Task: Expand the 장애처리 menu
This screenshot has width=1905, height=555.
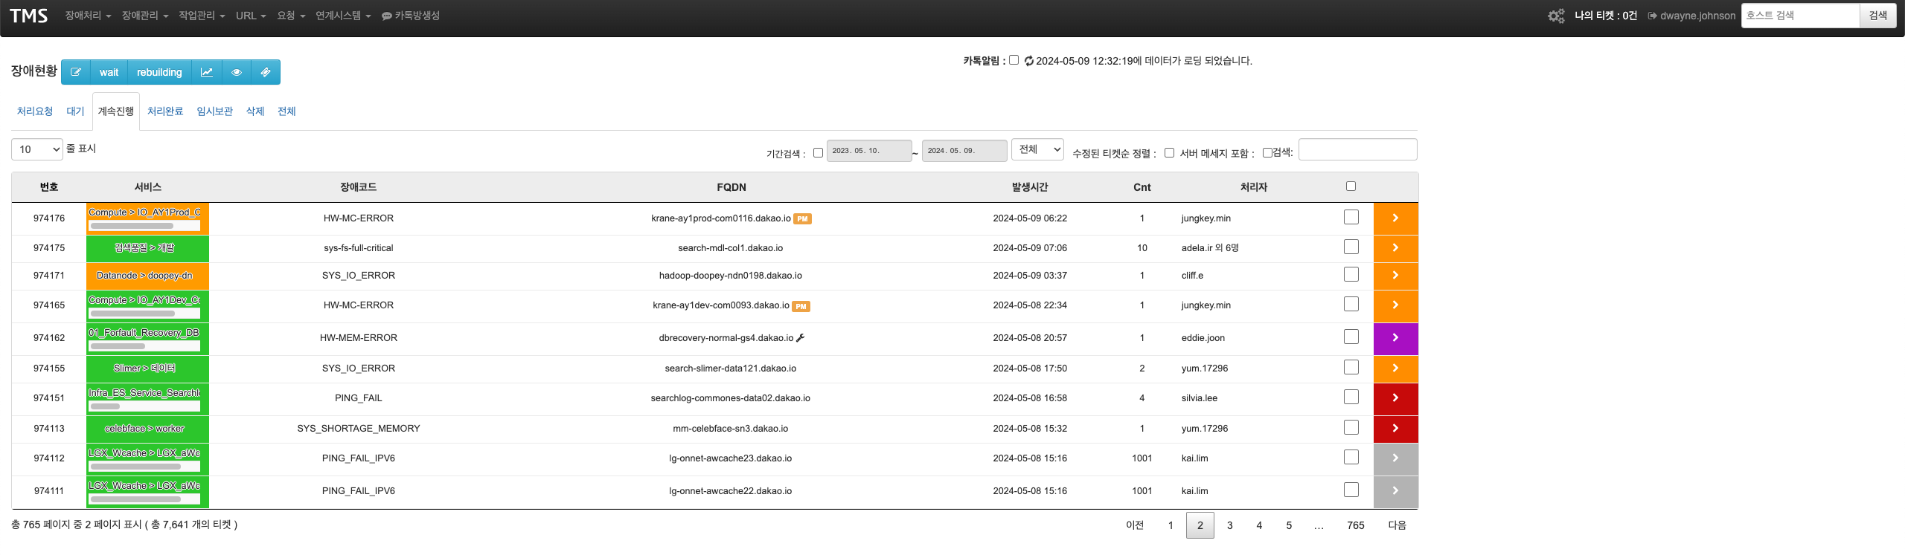Action: [x=88, y=16]
